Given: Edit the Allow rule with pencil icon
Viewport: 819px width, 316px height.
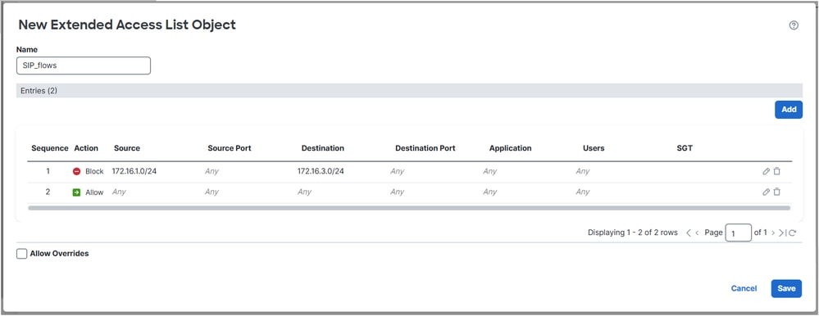Looking at the screenshot, I should click(x=767, y=192).
